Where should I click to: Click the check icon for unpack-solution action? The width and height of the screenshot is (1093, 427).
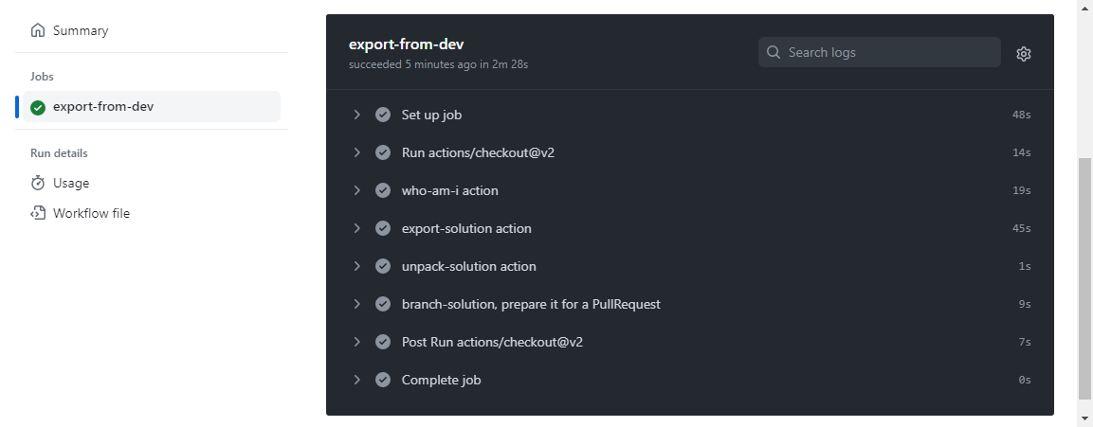click(x=383, y=266)
